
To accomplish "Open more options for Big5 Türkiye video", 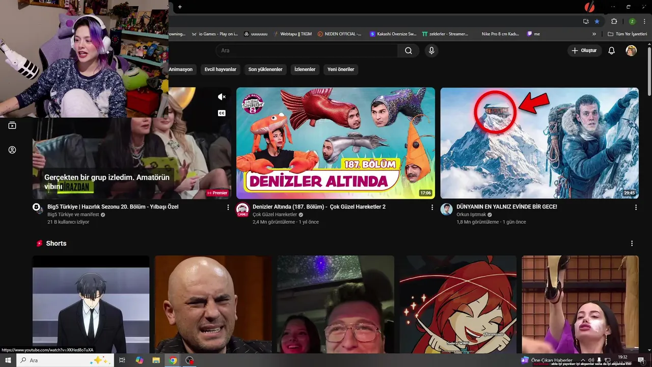I will (228, 207).
